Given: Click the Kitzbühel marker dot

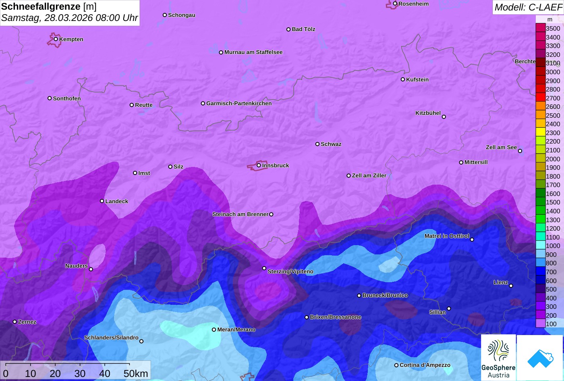Looking at the screenshot, I should [x=444, y=117].
